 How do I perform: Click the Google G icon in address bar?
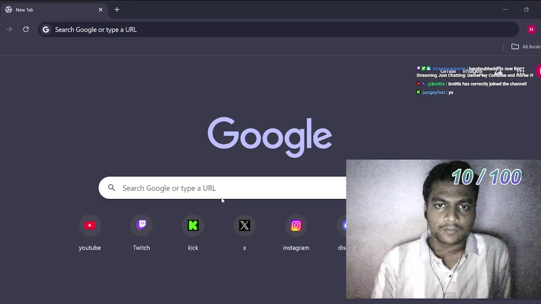tap(46, 30)
